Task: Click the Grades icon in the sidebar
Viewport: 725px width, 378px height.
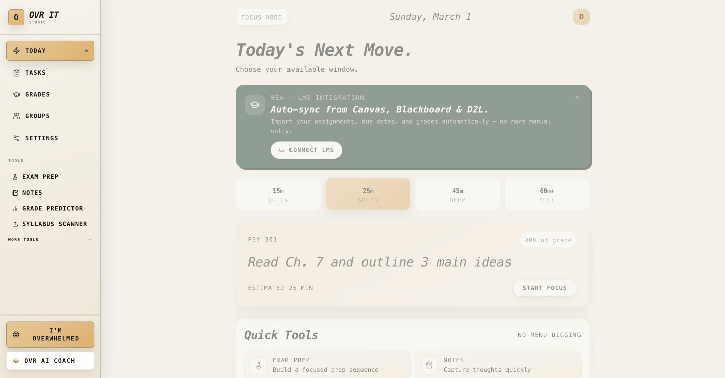Action: tap(16, 94)
